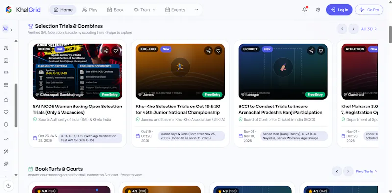
Task: Open Kho-Kho Selection Trials title link
Action: click(177, 109)
